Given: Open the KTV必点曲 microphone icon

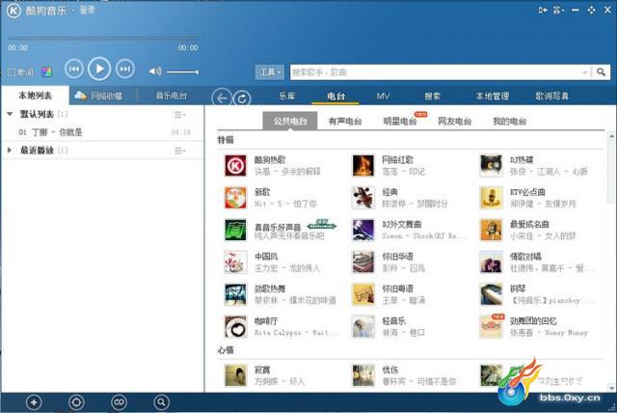Looking at the screenshot, I should coord(491,198).
